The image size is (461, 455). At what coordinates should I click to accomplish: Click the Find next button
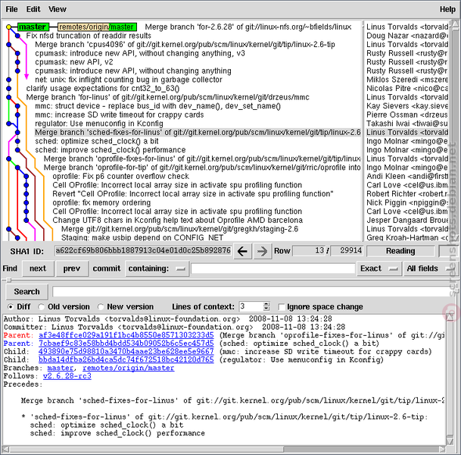click(38, 268)
